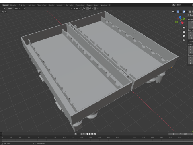Jump to the last frame
Screen dimensions: 193x145
click(95, 134)
